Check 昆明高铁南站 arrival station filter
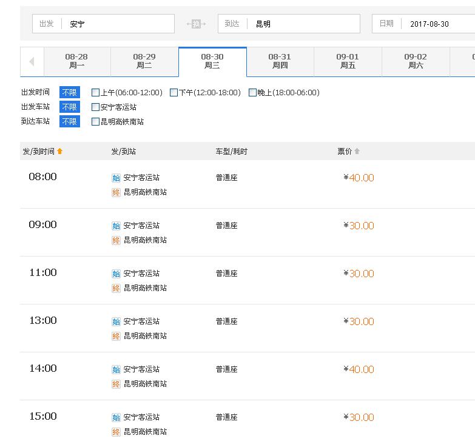475x447 pixels. 95,121
